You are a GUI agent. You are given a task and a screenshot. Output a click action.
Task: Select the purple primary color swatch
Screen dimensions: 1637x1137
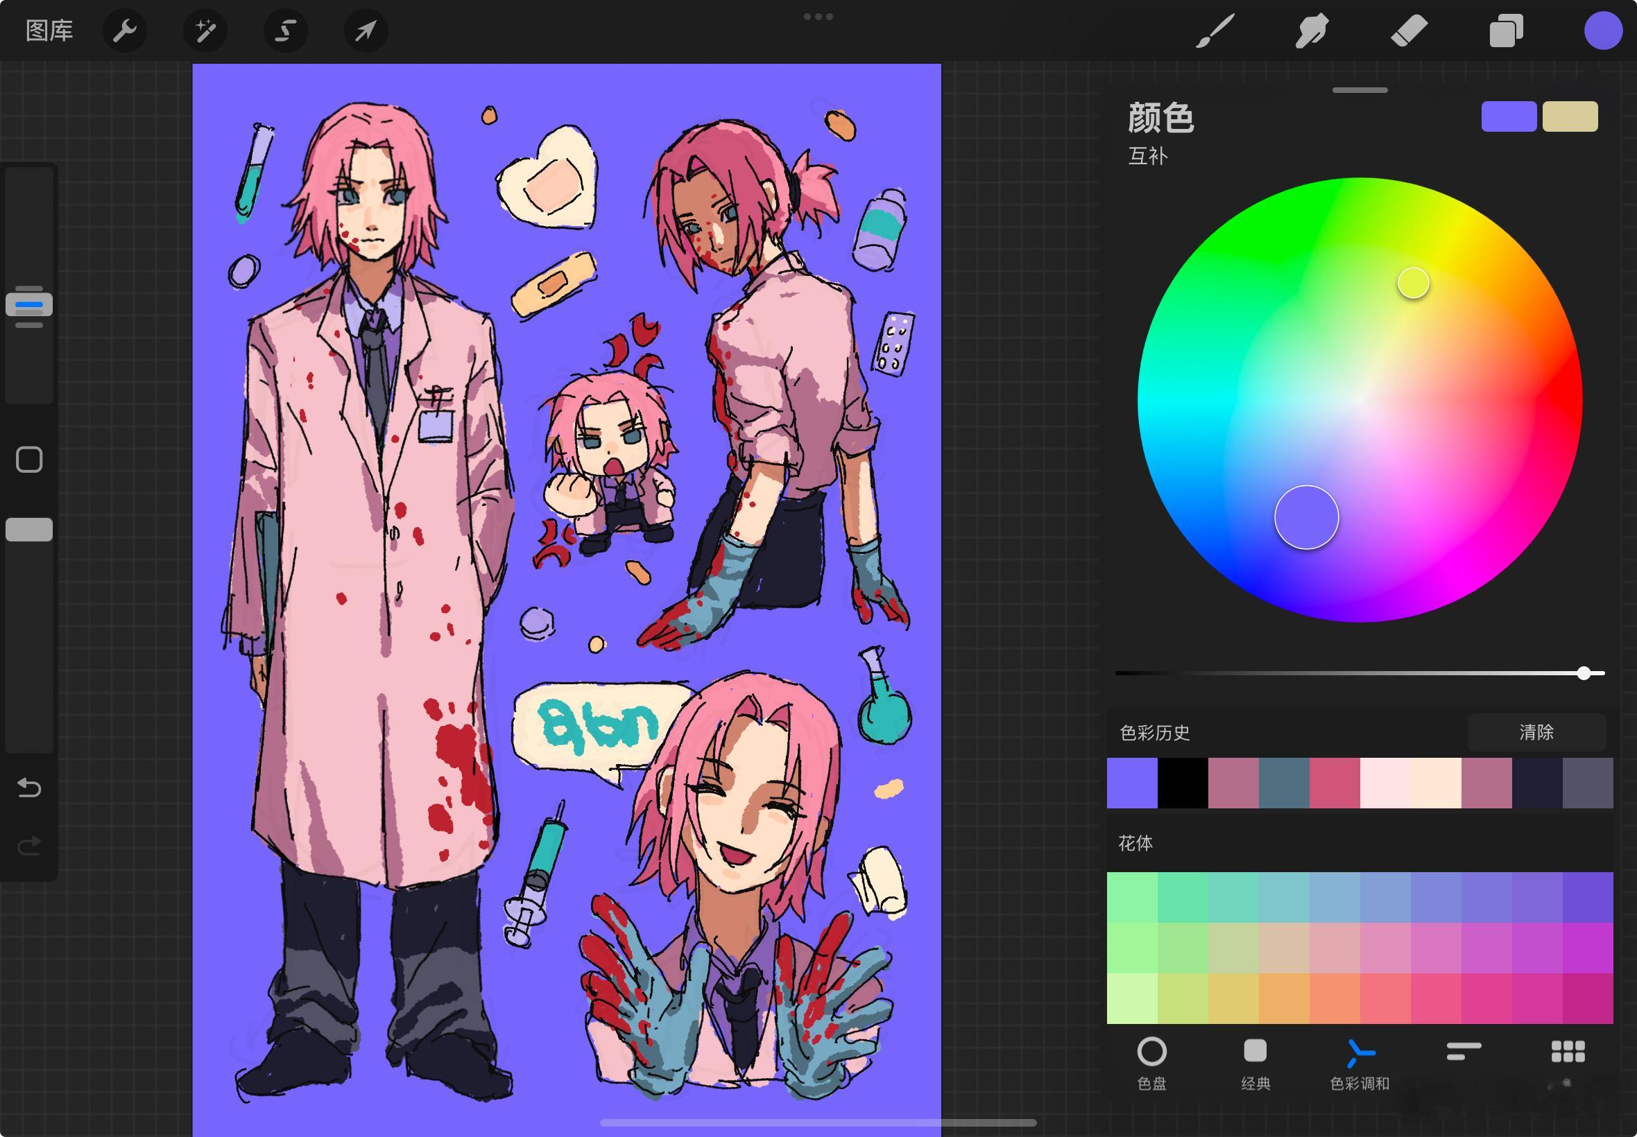[1509, 116]
